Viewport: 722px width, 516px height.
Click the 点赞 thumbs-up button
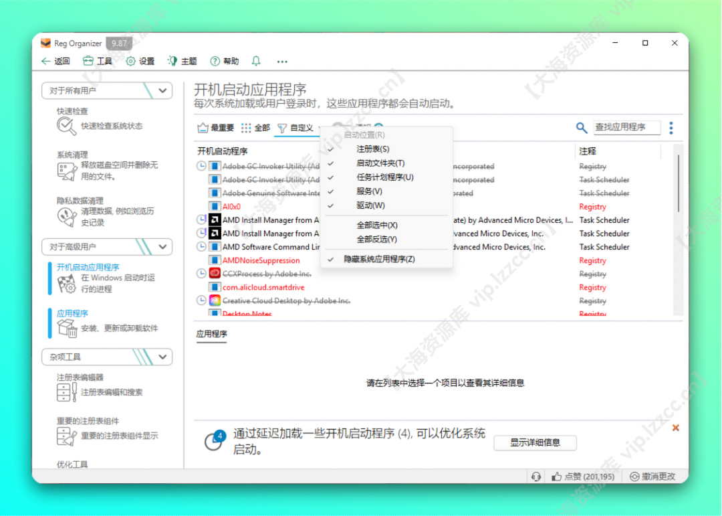pyautogui.click(x=583, y=477)
